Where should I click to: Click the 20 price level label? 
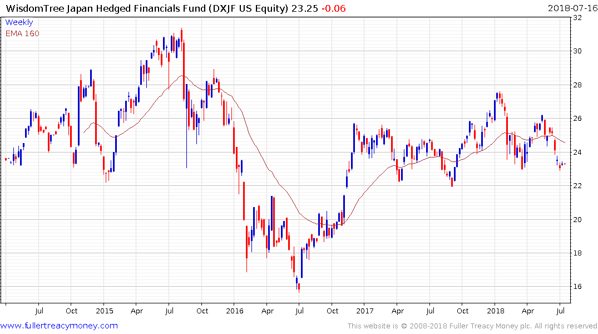[x=577, y=219]
